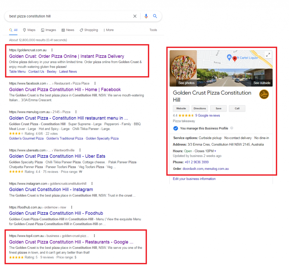Expand the hours dropdown next to Closes 10PM
Viewport: 289px width, 268px height.
click(x=215, y=151)
